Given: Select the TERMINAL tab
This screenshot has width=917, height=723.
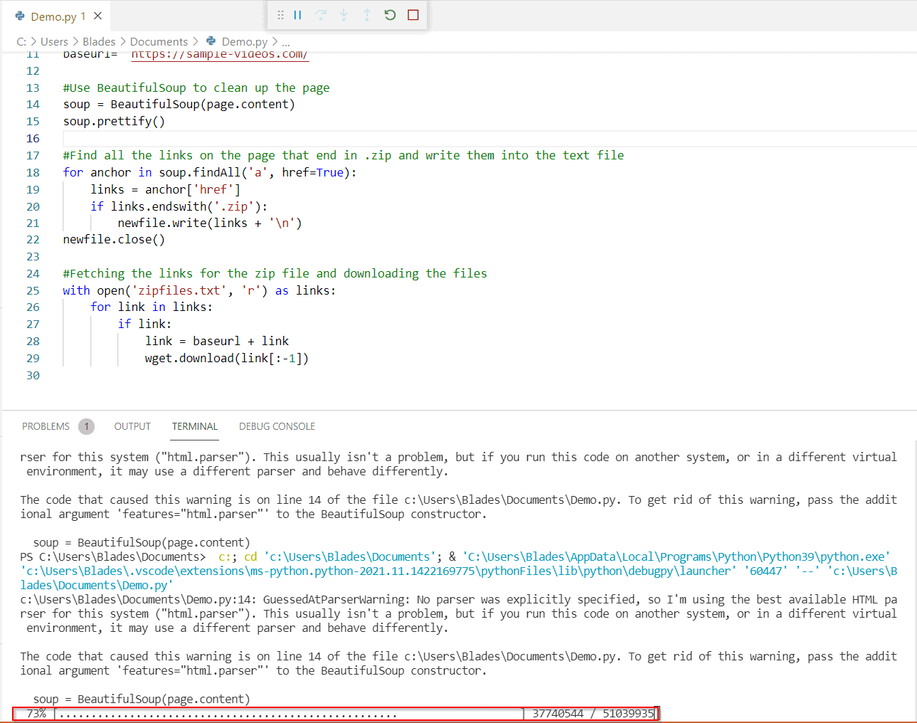Looking at the screenshot, I should coord(194,426).
